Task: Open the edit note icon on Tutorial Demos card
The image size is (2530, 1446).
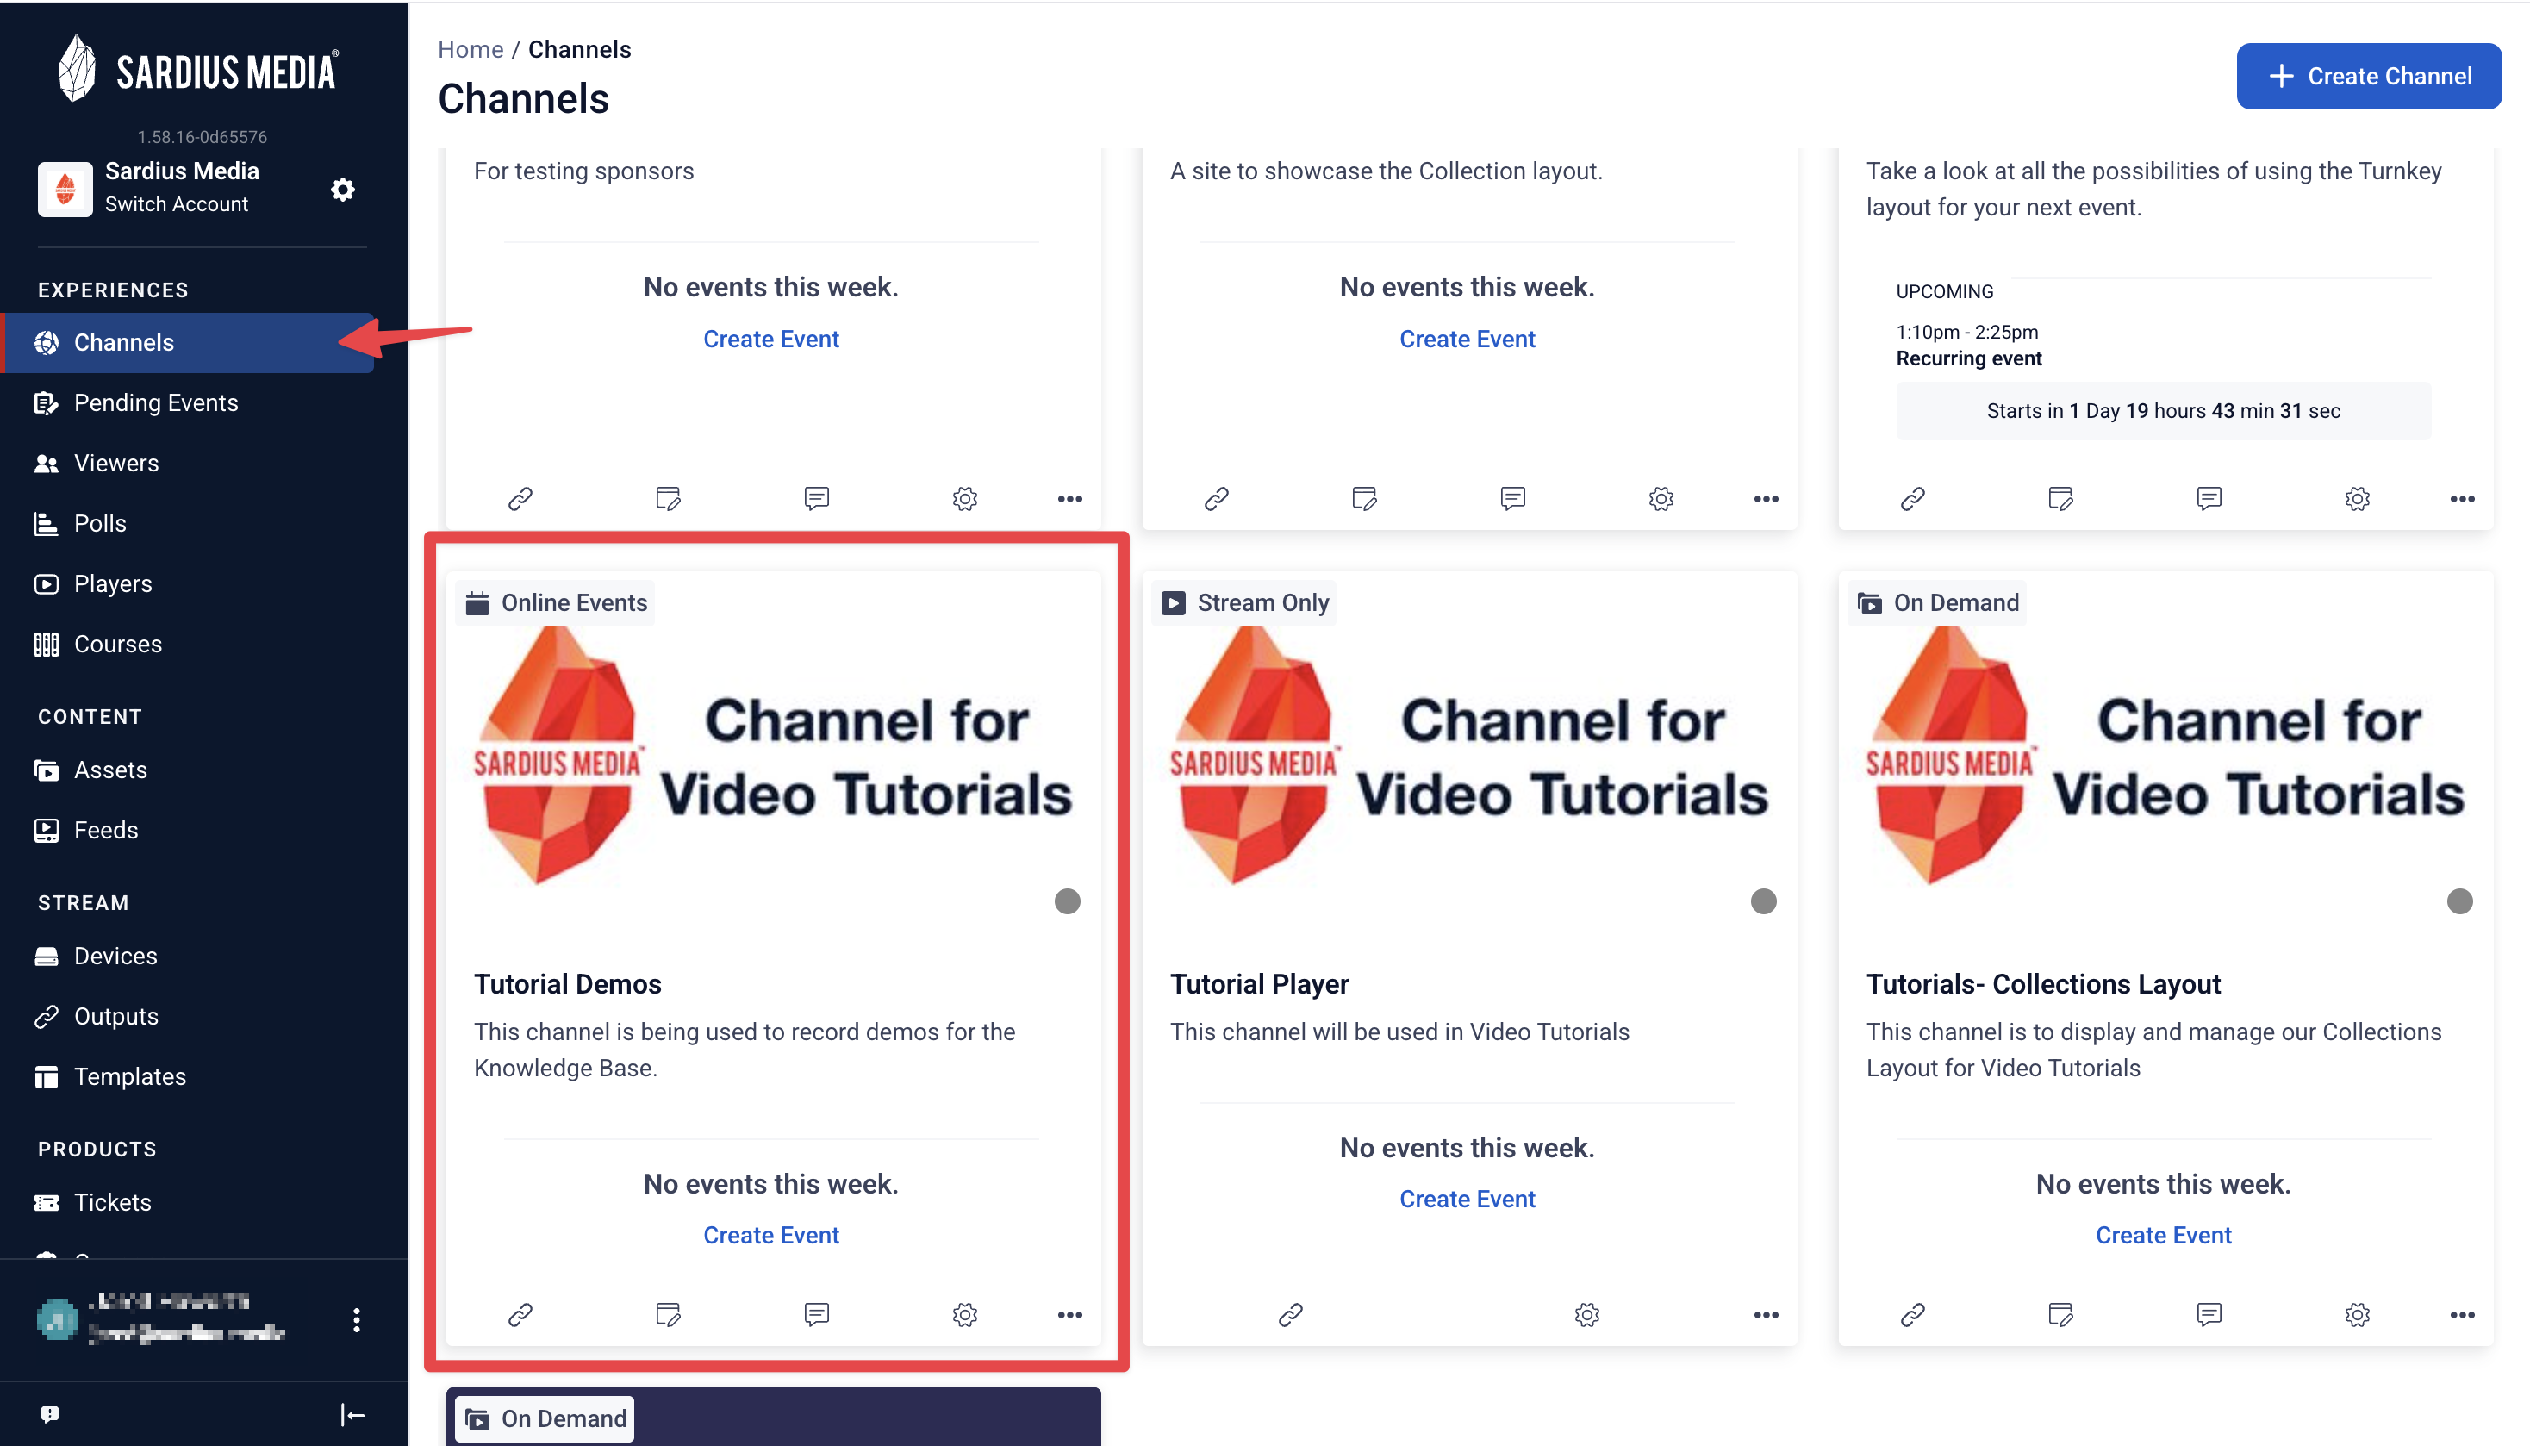Action: pos(668,1315)
